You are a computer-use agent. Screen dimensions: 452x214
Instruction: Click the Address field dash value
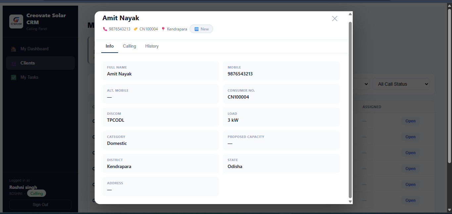coord(110,190)
